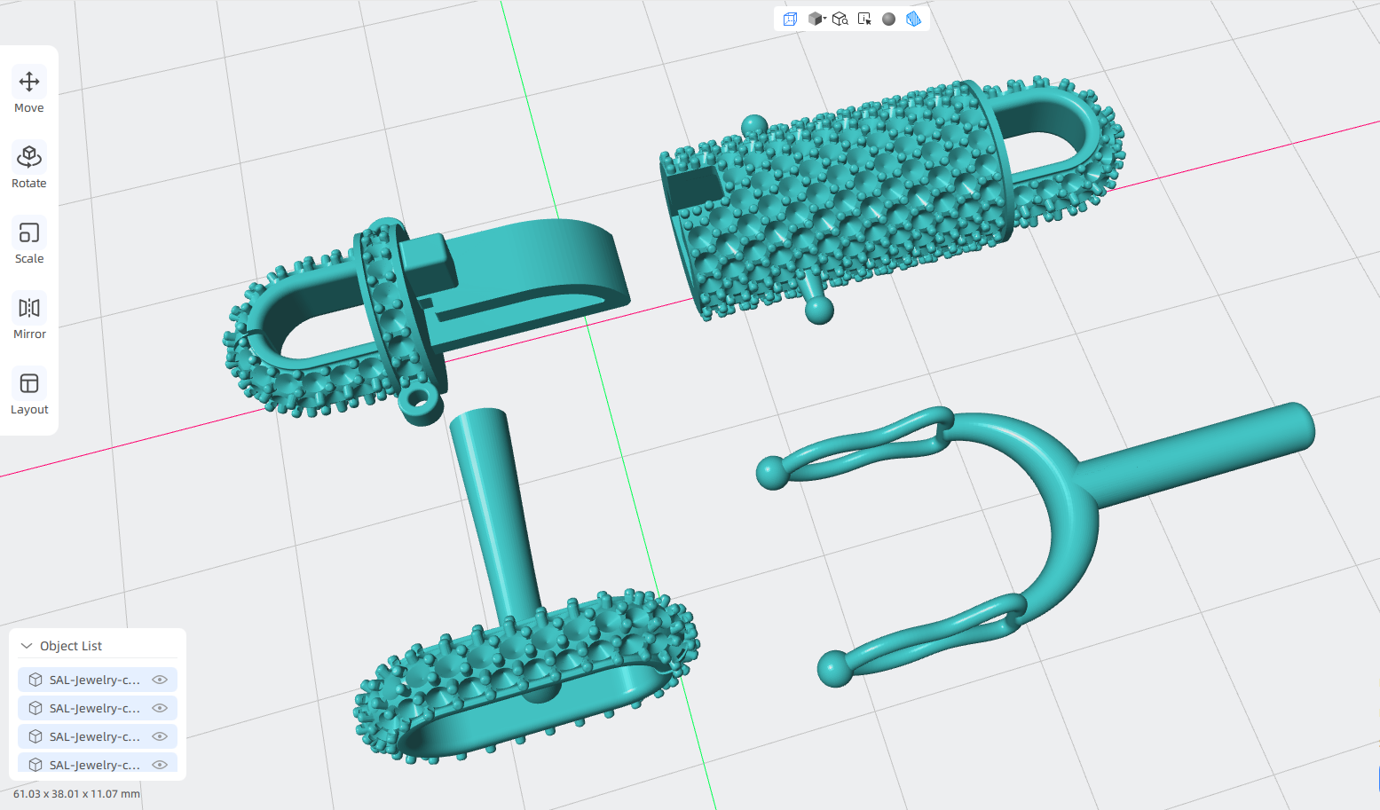Activate the info-cursor inspect icon
The height and width of the screenshot is (810, 1380).
pyautogui.click(x=864, y=19)
